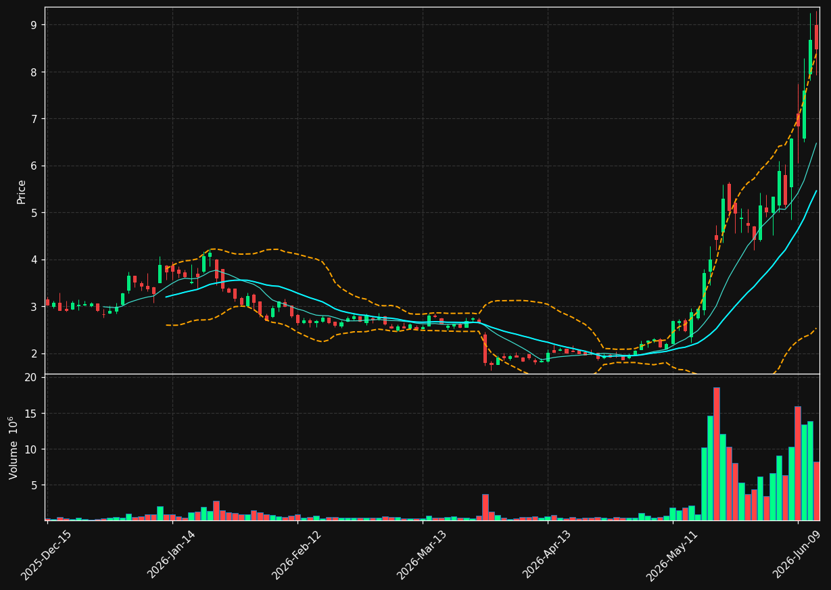Click price axis tick 9

34,25
